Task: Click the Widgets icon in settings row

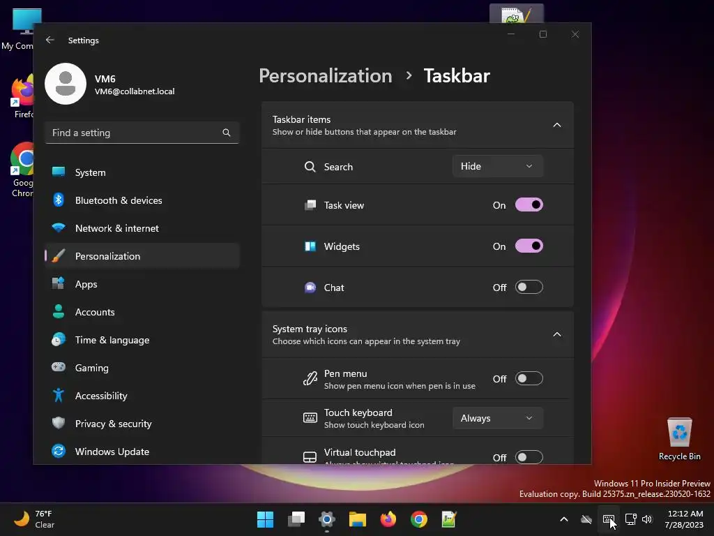Action: [x=310, y=246]
